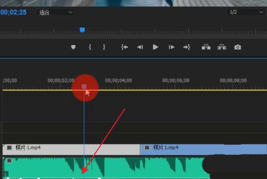
Task: Click the Mark Out bracket button
Action: coord(104,47)
